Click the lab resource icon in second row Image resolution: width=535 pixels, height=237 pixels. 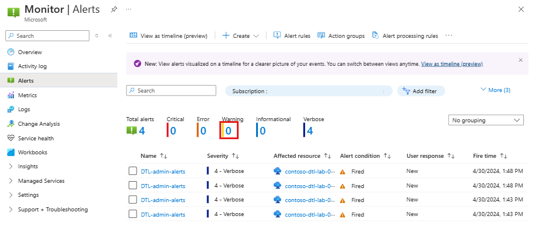(277, 186)
